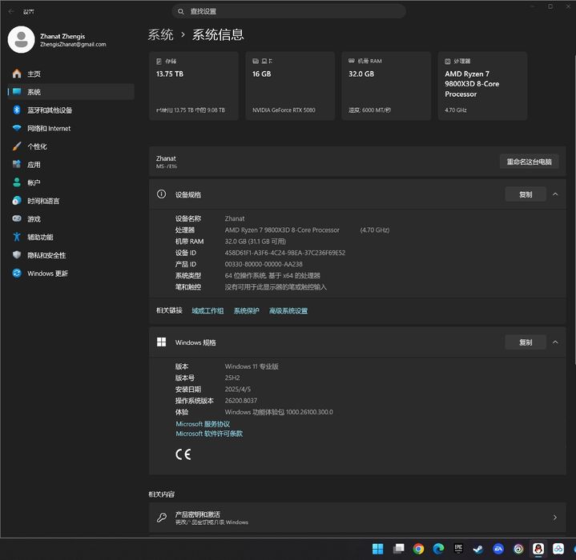Screen dimensions: 576x560
Task: Go back with the arrow button
Action: 11,11
